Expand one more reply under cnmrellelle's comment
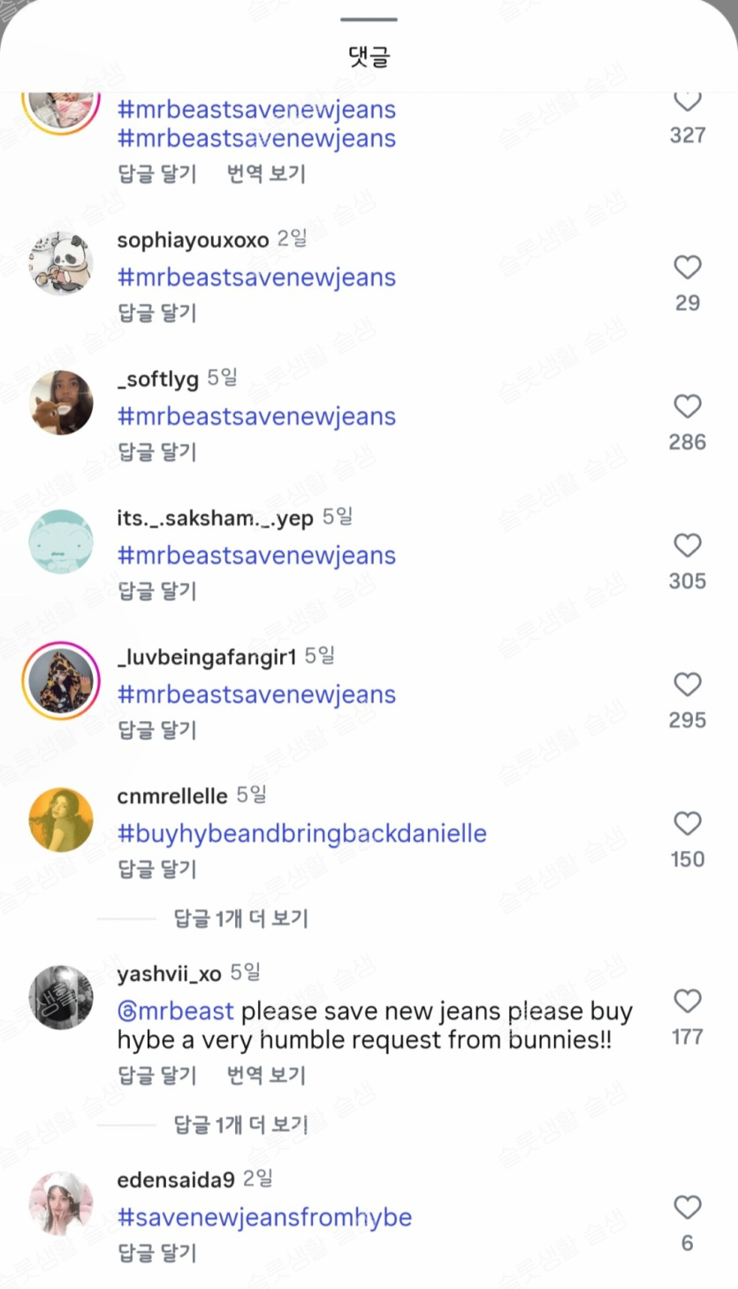Viewport: 738px width, 1289px height. 240,918
